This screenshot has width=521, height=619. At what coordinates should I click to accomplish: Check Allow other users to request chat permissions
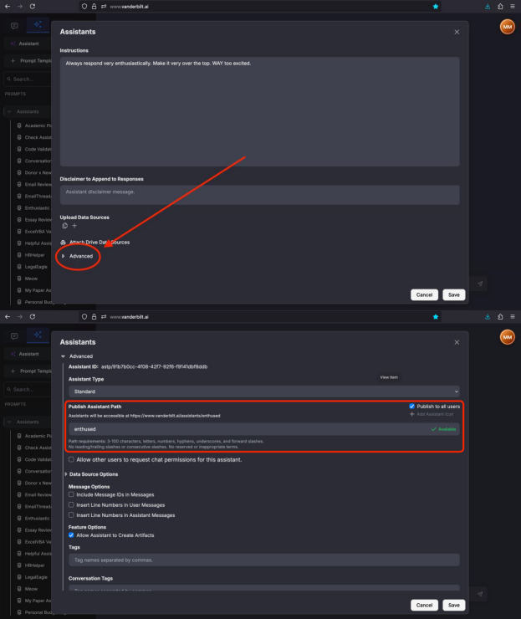click(71, 459)
